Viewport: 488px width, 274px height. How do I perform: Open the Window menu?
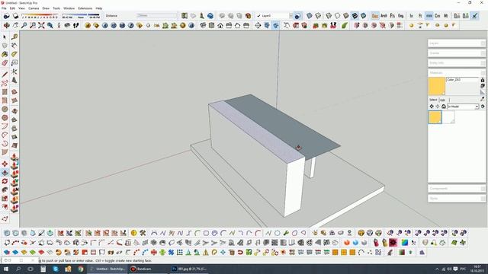tap(69, 8)
